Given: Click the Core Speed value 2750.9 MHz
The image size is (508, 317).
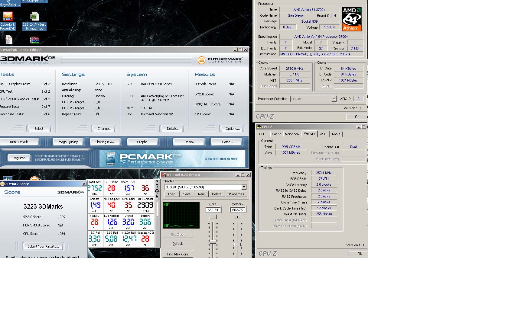Looking at the screenshot, I should click(x=295, y=69).
